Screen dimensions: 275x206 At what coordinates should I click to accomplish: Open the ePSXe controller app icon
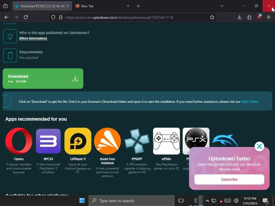[x=167, y=141]
